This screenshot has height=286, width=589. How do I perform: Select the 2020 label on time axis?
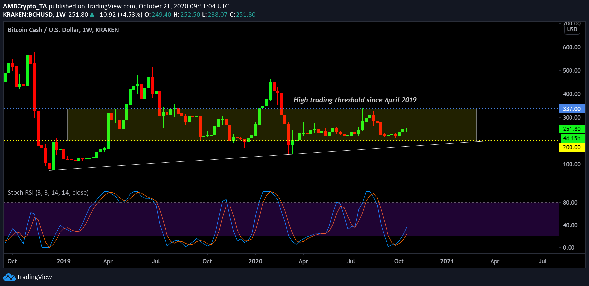255,261
